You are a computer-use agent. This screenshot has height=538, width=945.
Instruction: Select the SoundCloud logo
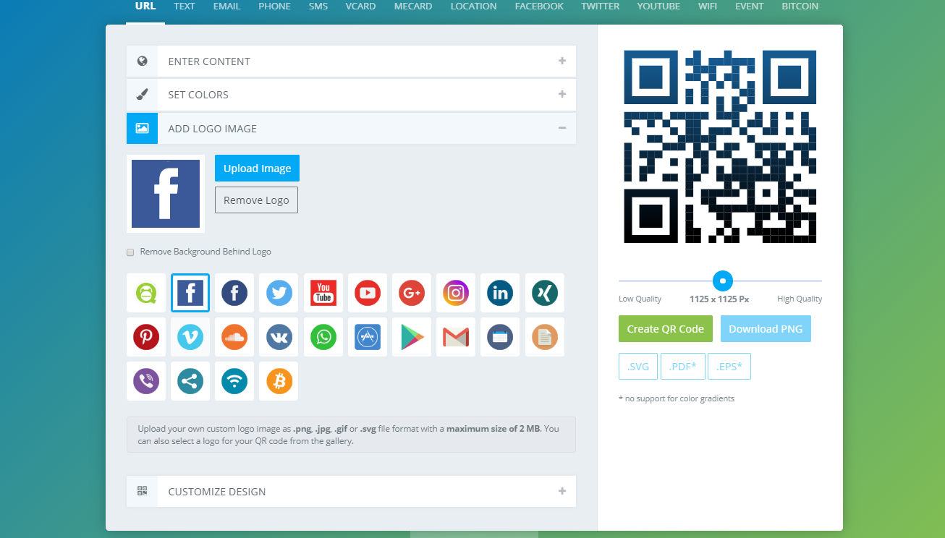[x=234, y=337]
